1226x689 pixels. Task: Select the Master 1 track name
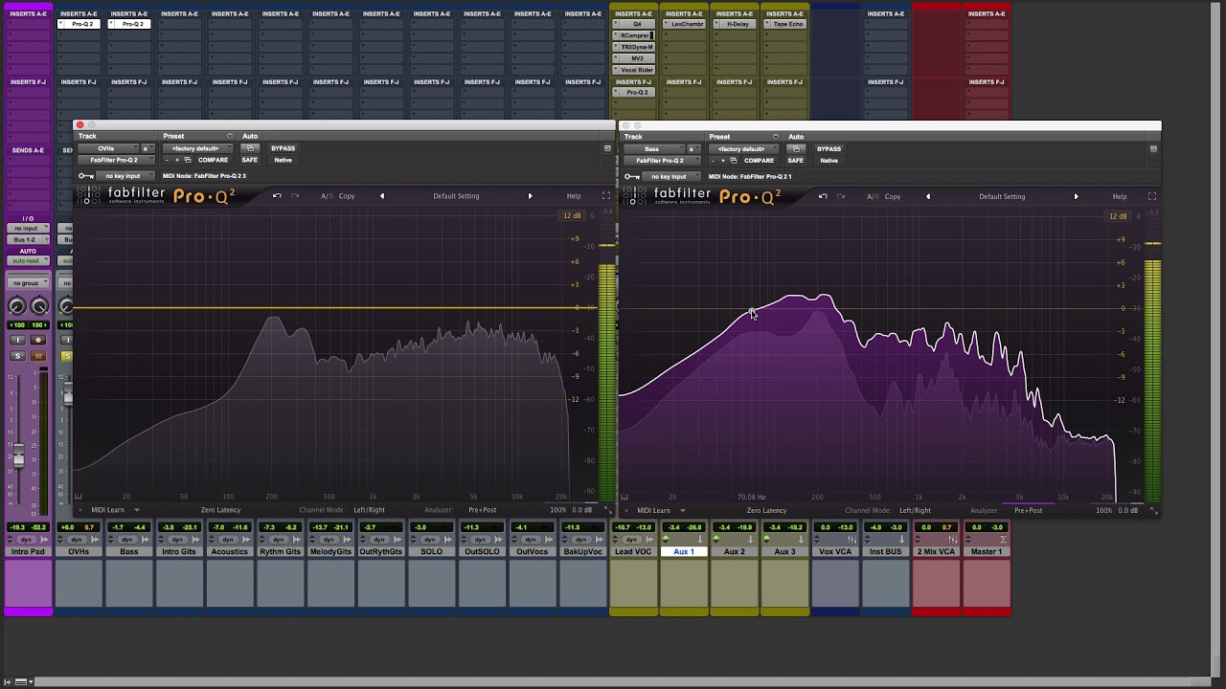pos(987,552)
